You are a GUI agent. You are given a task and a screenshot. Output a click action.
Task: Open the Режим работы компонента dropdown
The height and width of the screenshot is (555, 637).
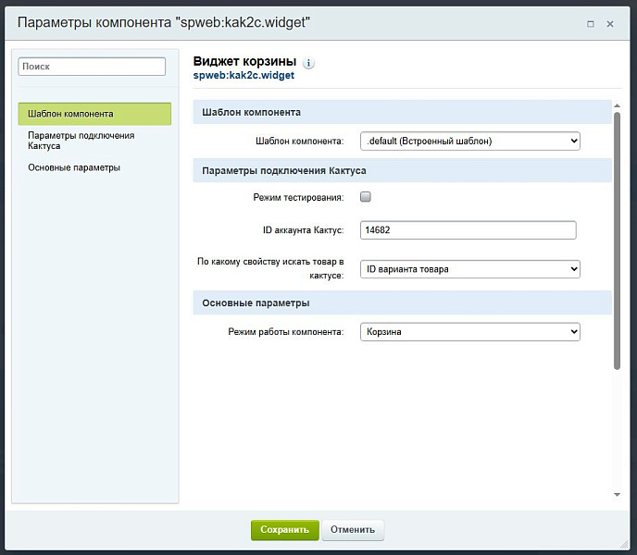click(469, 331)
